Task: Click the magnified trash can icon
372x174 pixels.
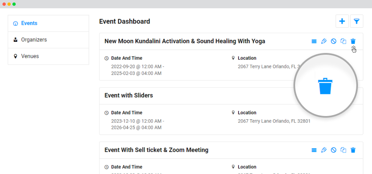Action: pyautogui.click(x=325, y=86)
